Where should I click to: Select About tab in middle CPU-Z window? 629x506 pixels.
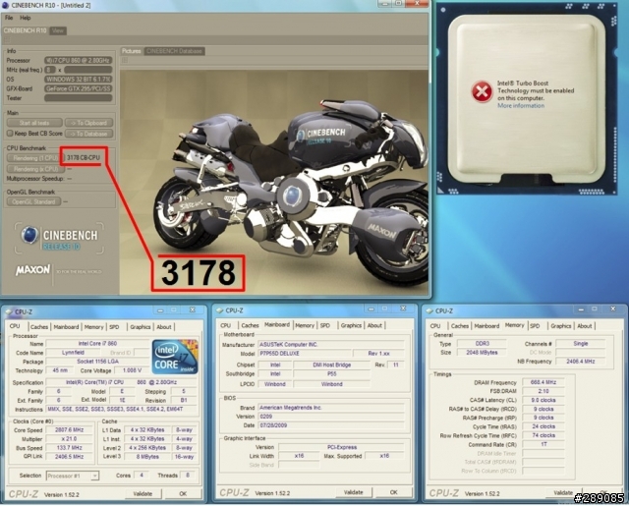(x=374, y=325)
